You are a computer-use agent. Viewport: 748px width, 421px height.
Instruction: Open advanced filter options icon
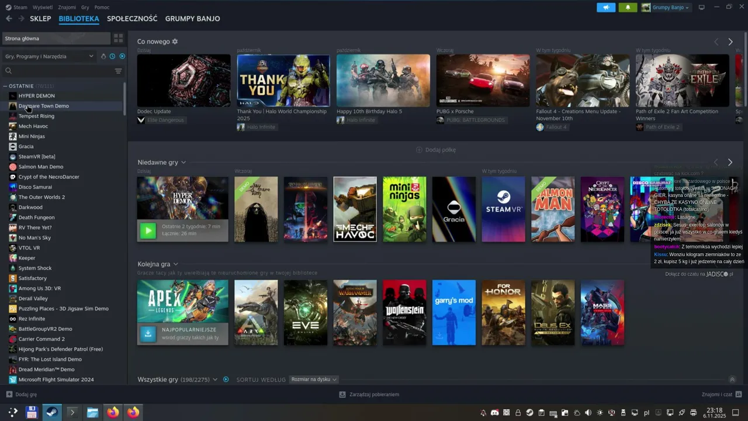click(x=118, y=71)
